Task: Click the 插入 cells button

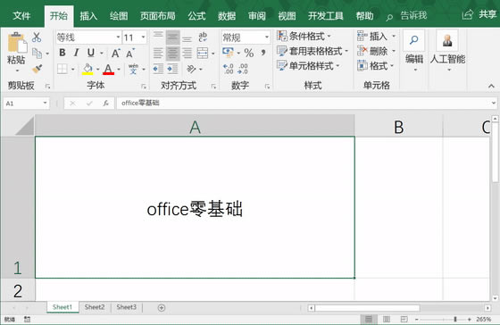Action: point(376,36)
